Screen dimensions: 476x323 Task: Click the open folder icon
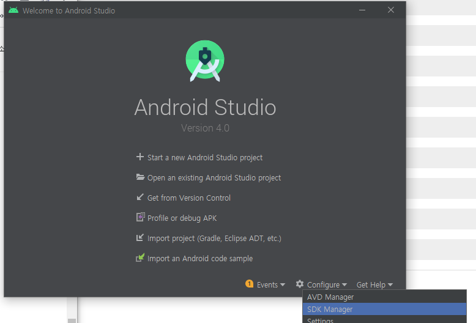[x=140, y=177]
